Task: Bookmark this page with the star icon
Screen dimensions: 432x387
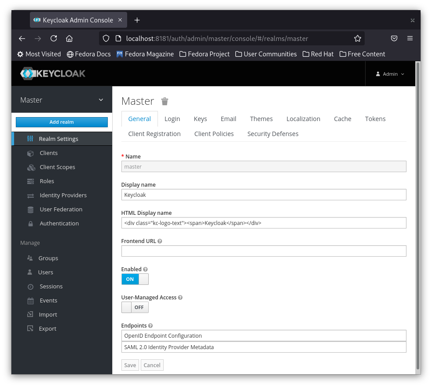Action: pyautogui.click(x=357, y=38)
